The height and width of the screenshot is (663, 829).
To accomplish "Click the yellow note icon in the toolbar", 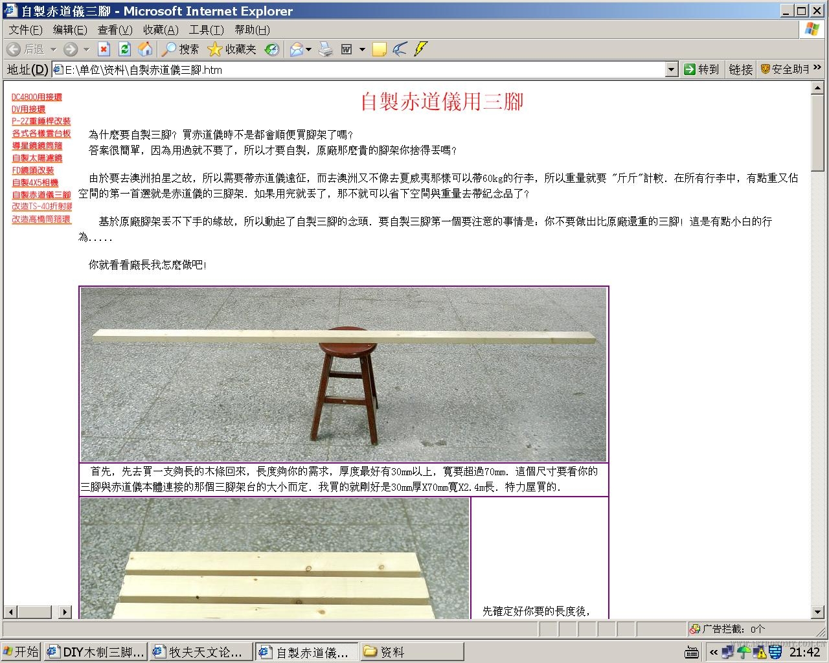I will (x=380, y=49).
